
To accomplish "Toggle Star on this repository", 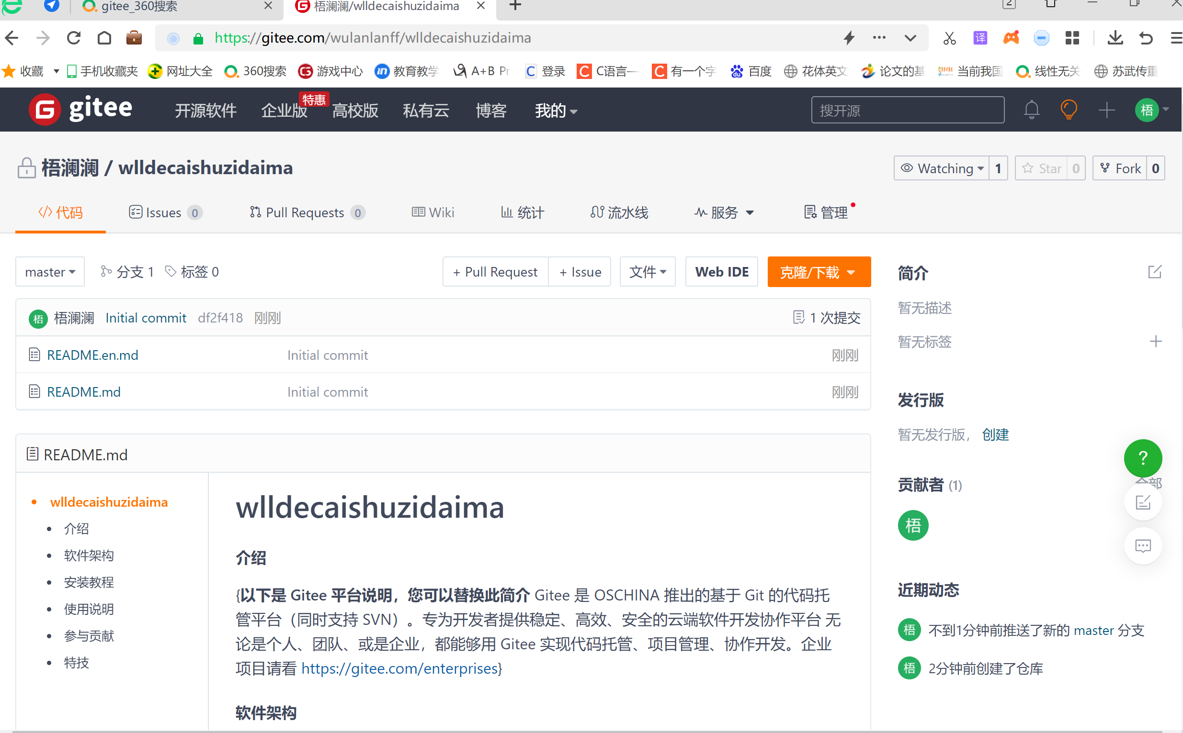I will coord(1041,168).
